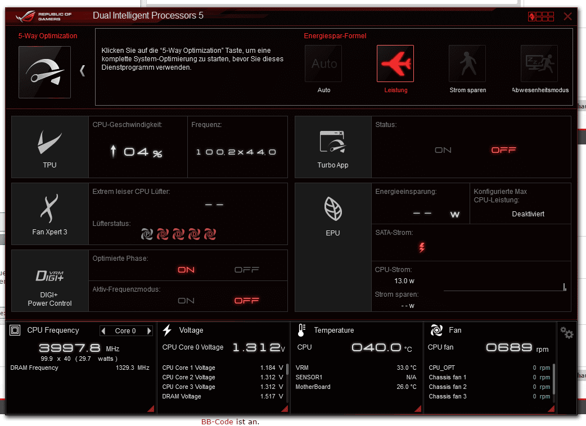
Task: Select the Leistung airplane mode icon
Action: (x=395, y=64)
